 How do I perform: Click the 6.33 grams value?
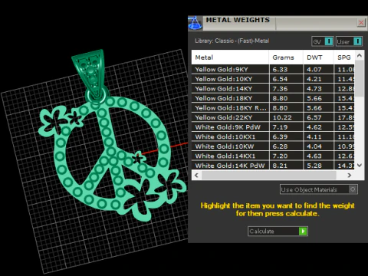coord(280,70)
